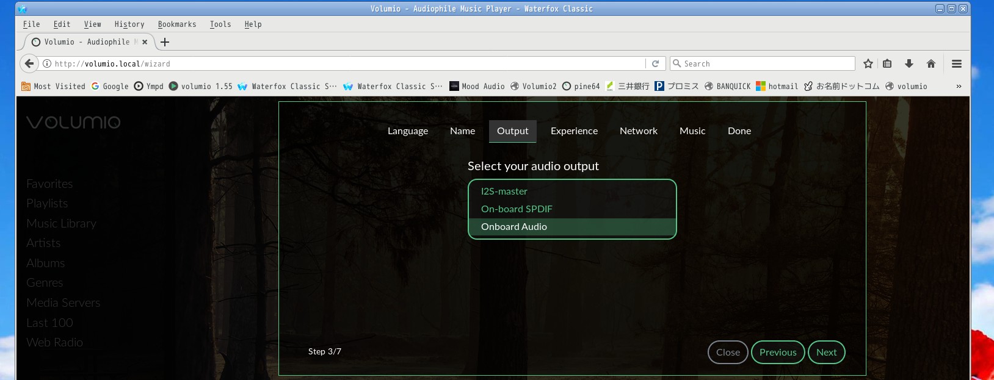Close the Volumio browser tab
Screen dimensions: 994x380
[145, 42]
